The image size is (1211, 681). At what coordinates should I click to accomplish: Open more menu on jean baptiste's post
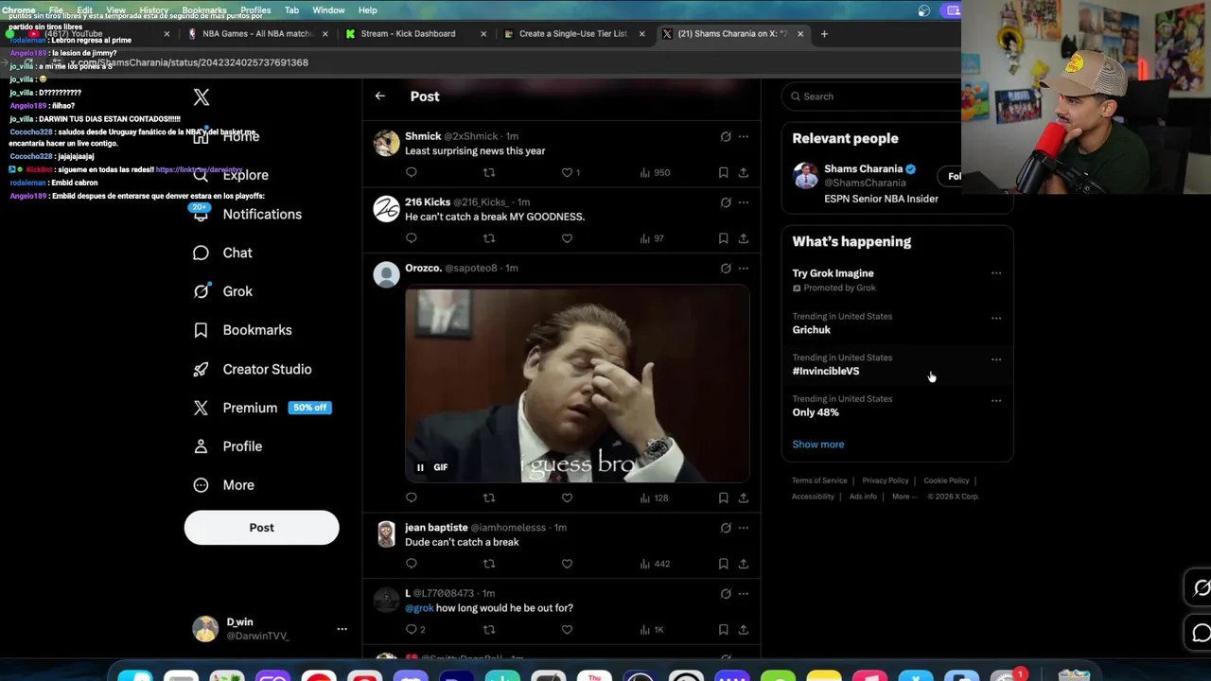(744, 528)
